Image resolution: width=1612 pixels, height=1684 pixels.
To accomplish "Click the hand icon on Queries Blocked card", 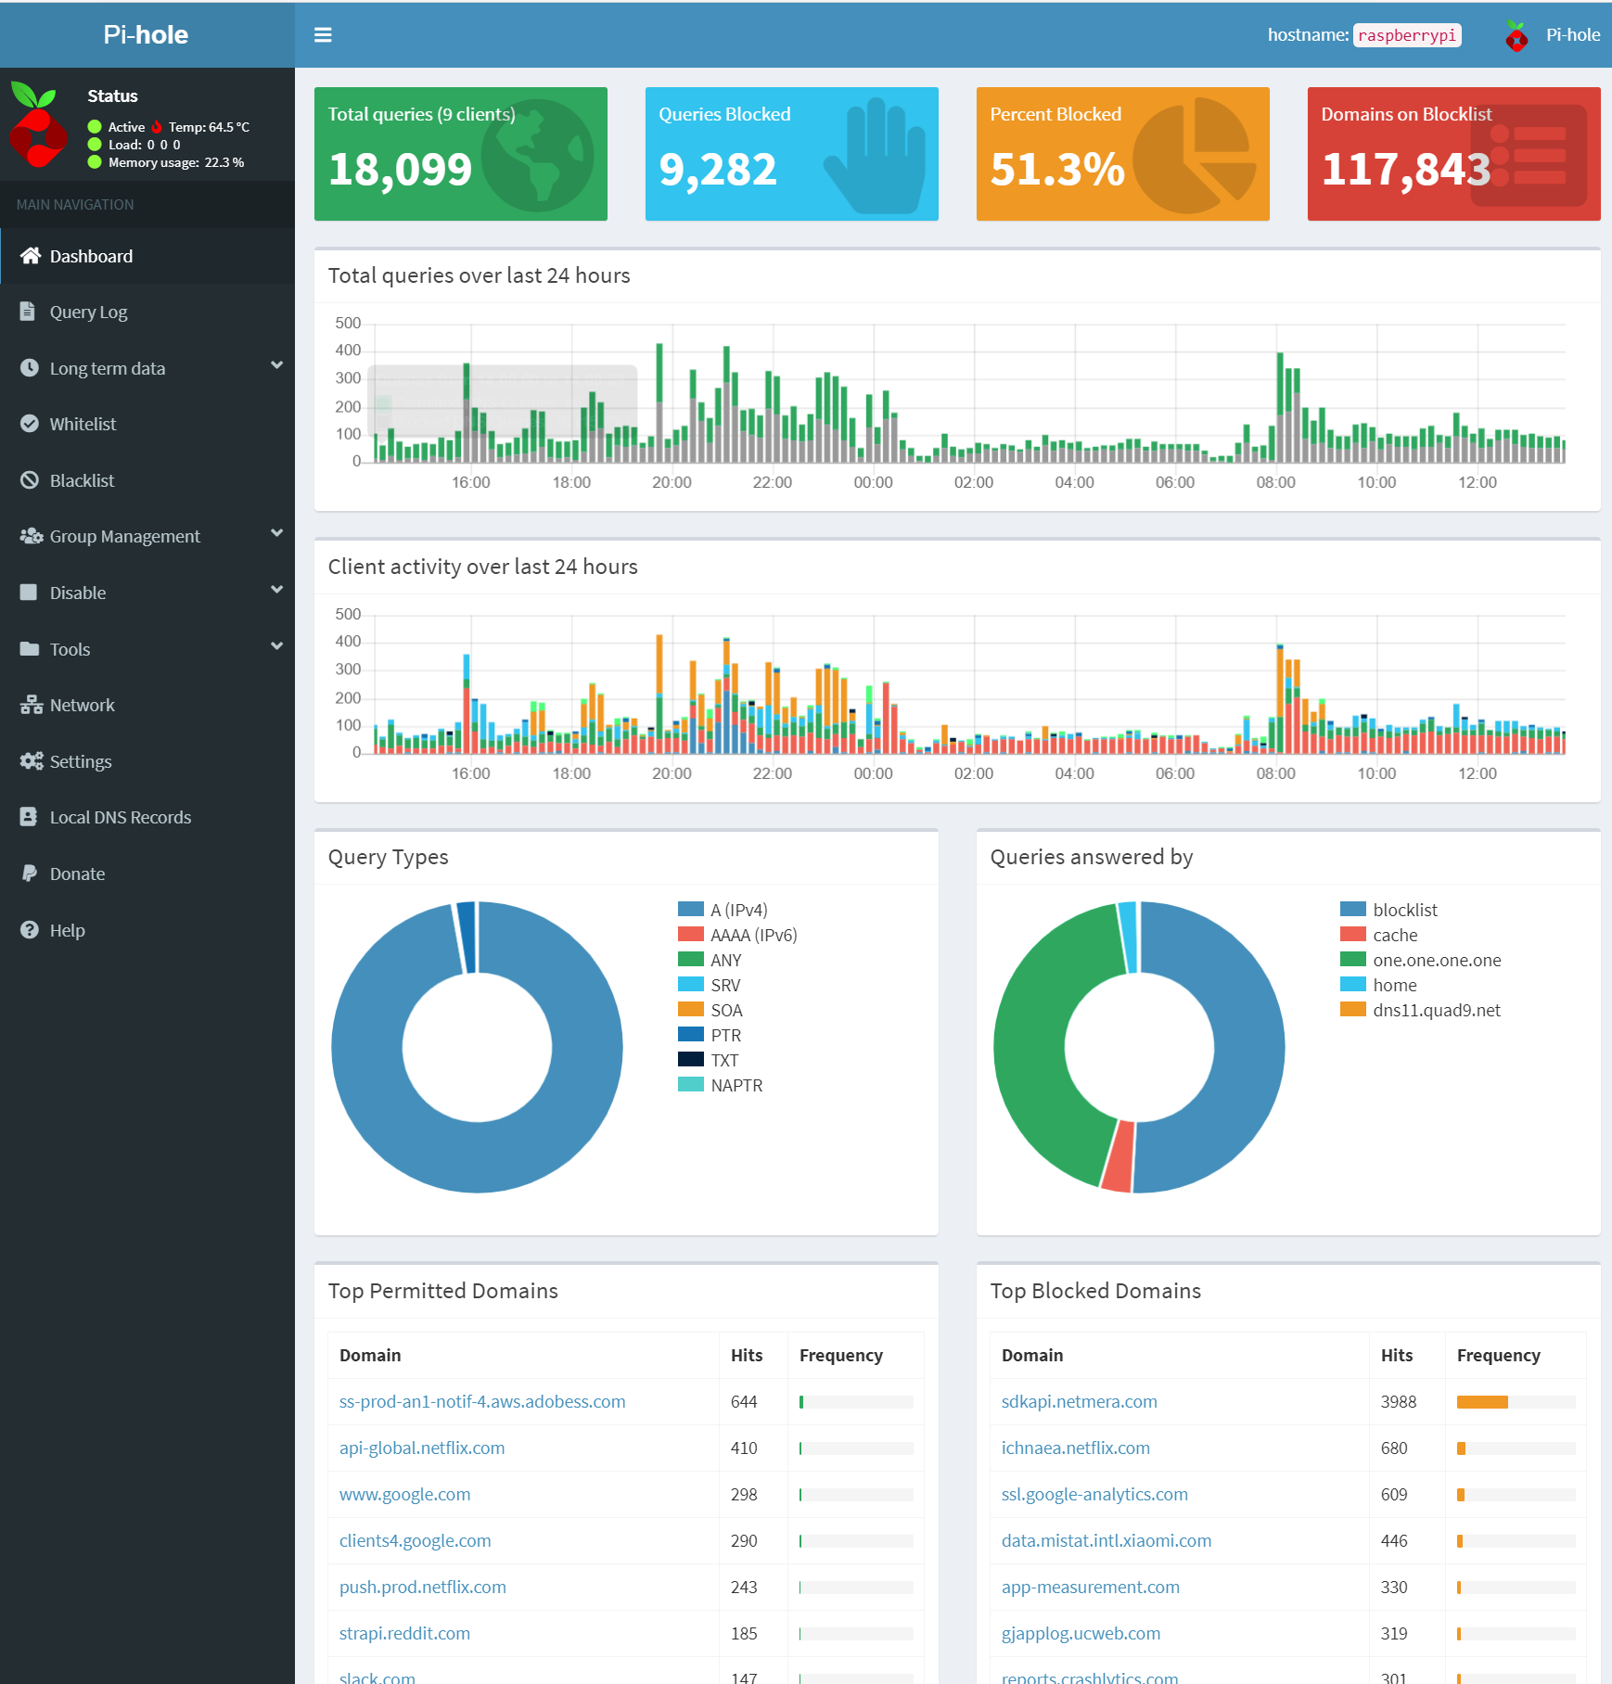I will [876, 156].
